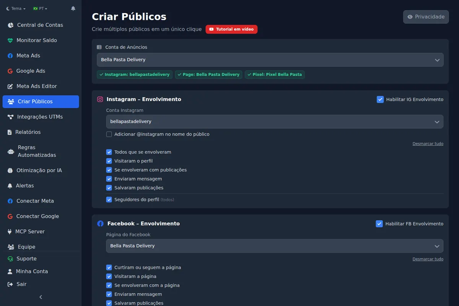The image size is (459, 306).
Task: Click the Facebook logo in Envolvimento header
Action: [100, 223]
